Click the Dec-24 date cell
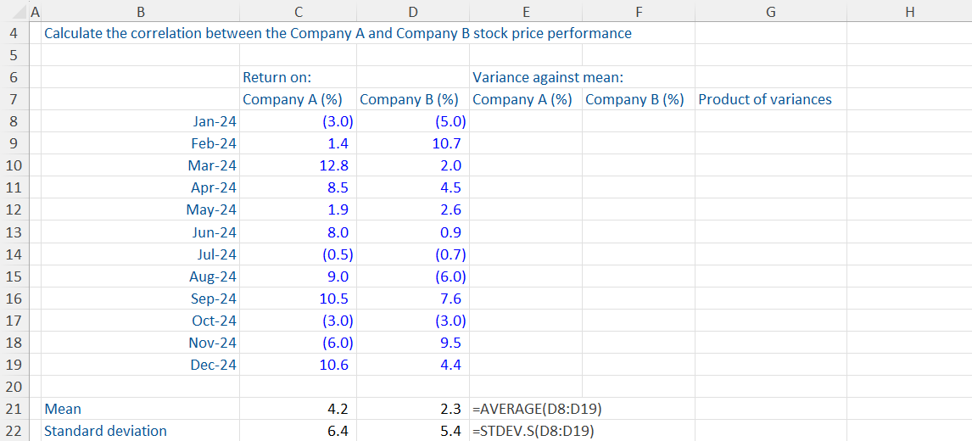The width and height of the screenshot is (972, 441). 140,365
